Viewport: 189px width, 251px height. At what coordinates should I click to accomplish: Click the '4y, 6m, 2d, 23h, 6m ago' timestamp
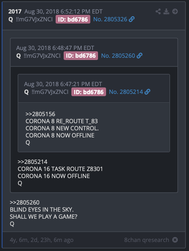coord(42,240)
